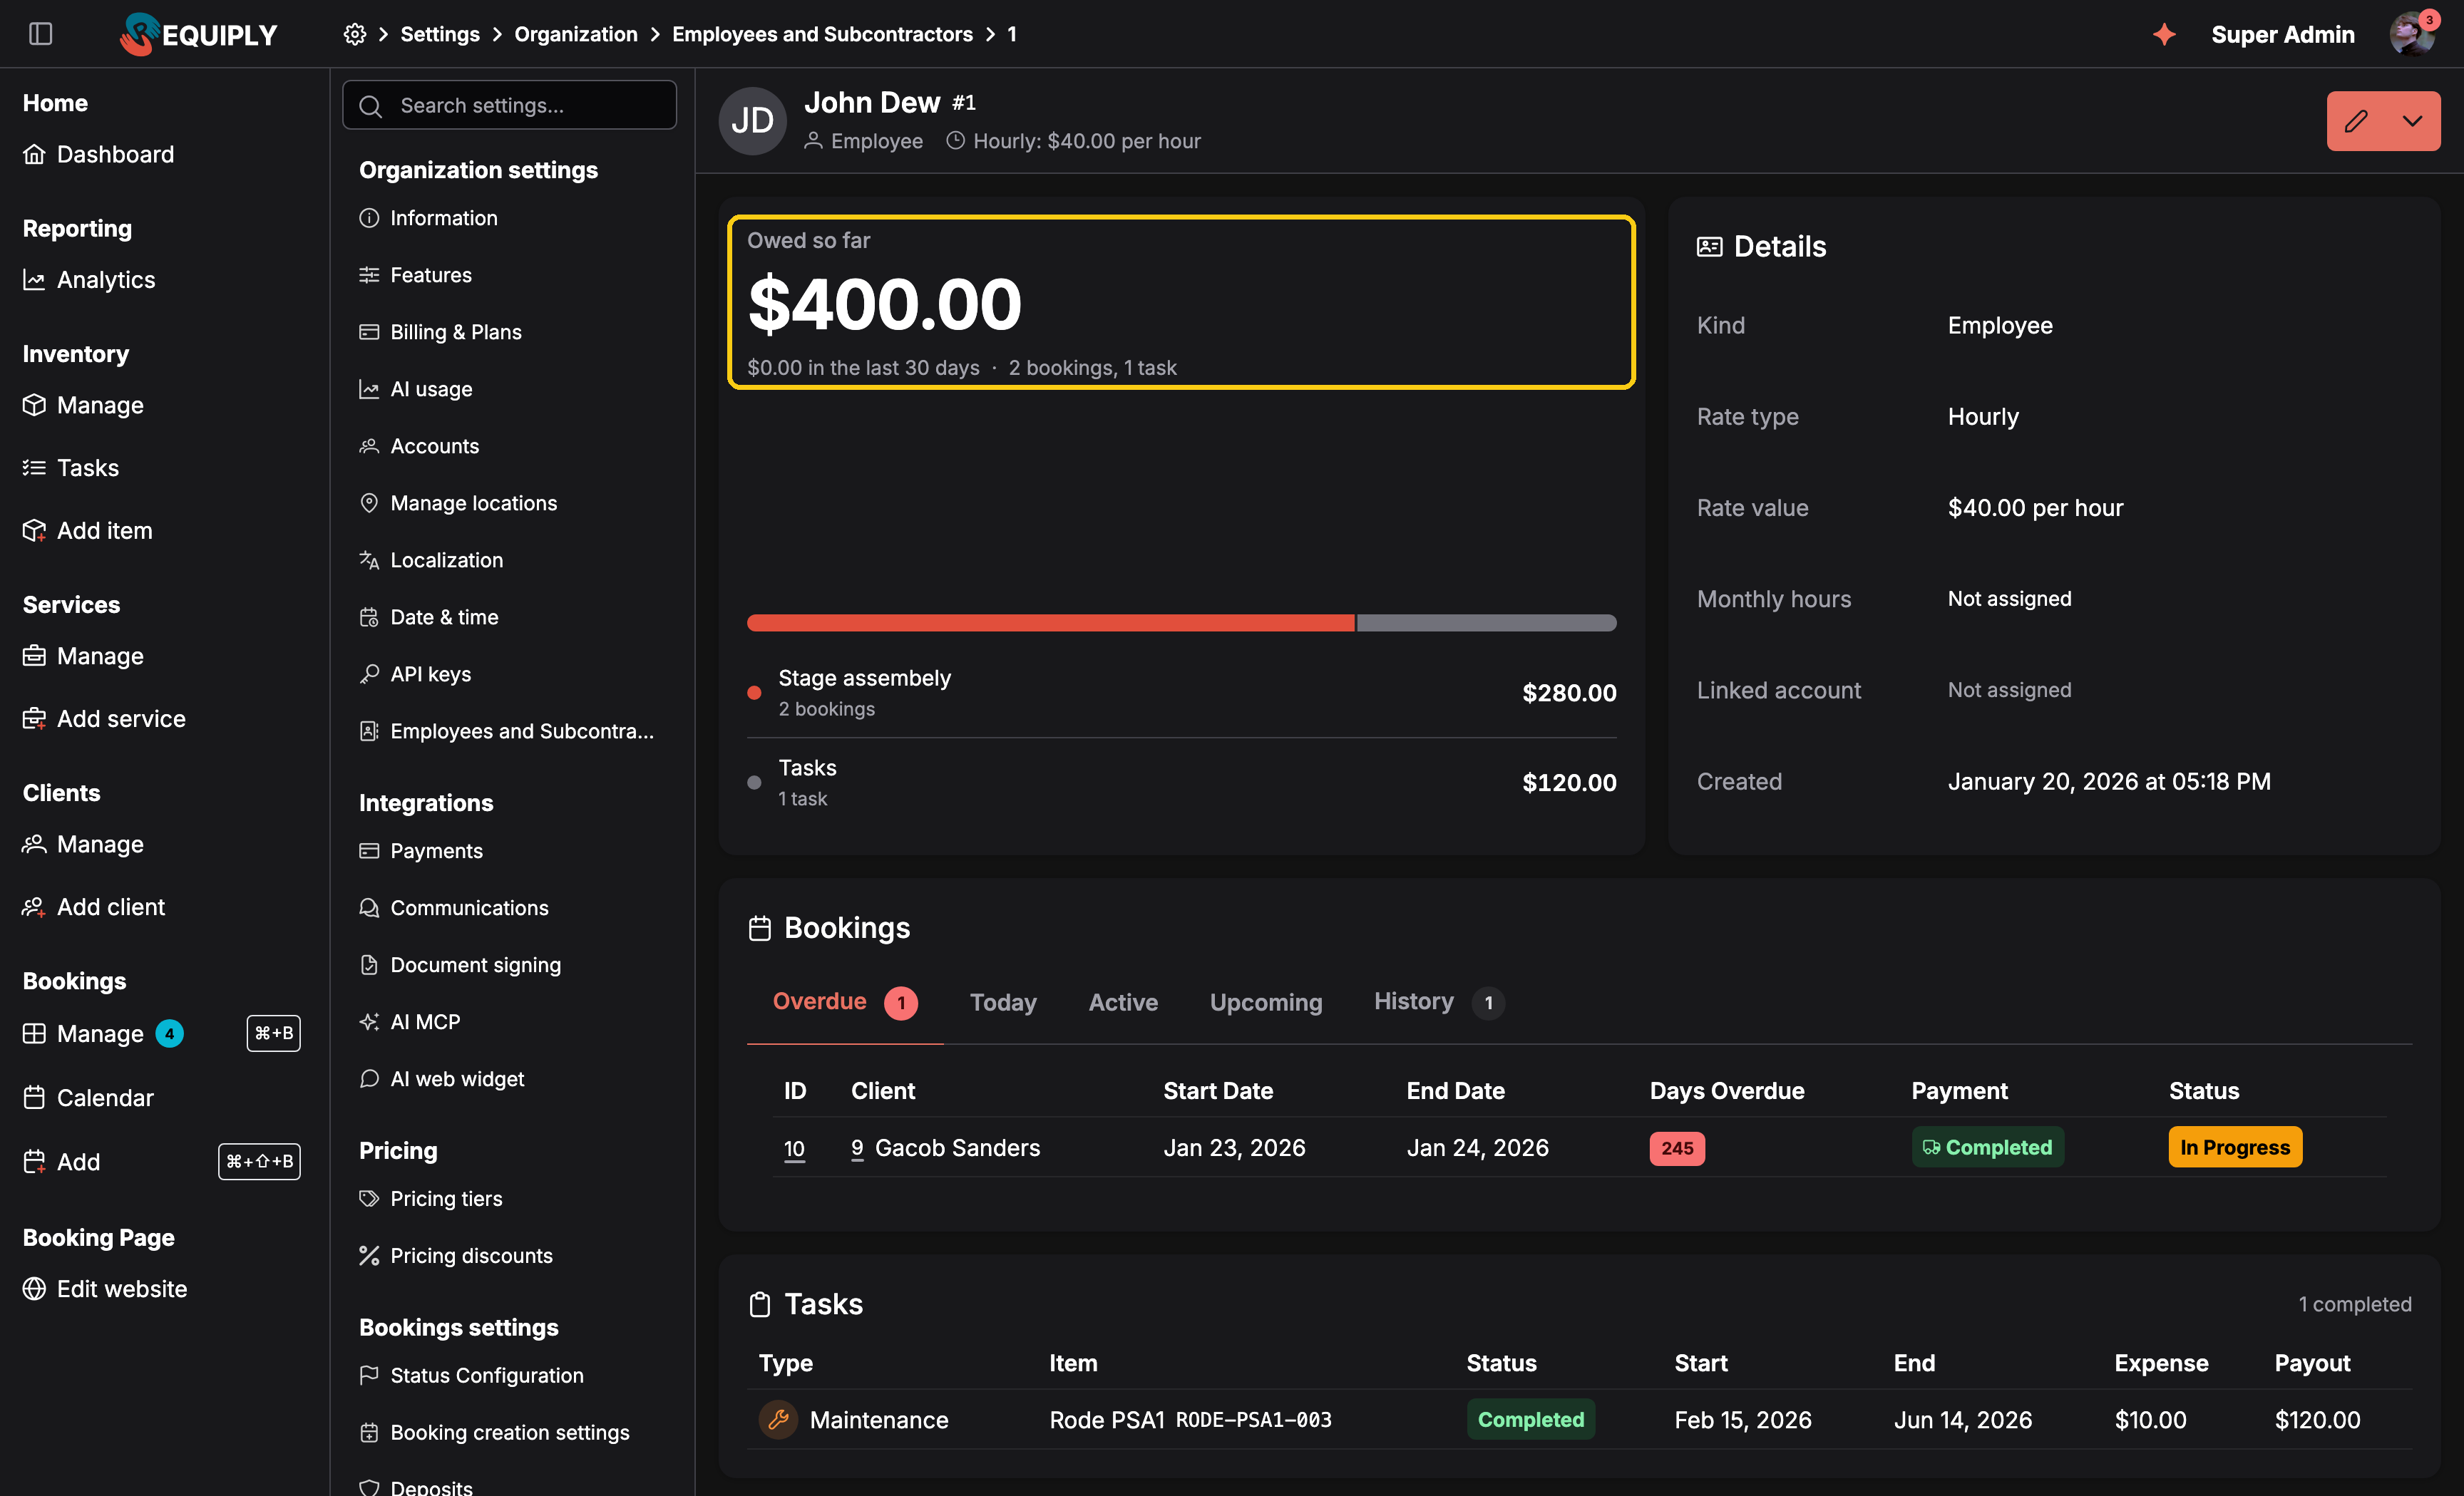Open Inventory Manage
This screenshot has width=2464, height=1496.
point(84,405)
